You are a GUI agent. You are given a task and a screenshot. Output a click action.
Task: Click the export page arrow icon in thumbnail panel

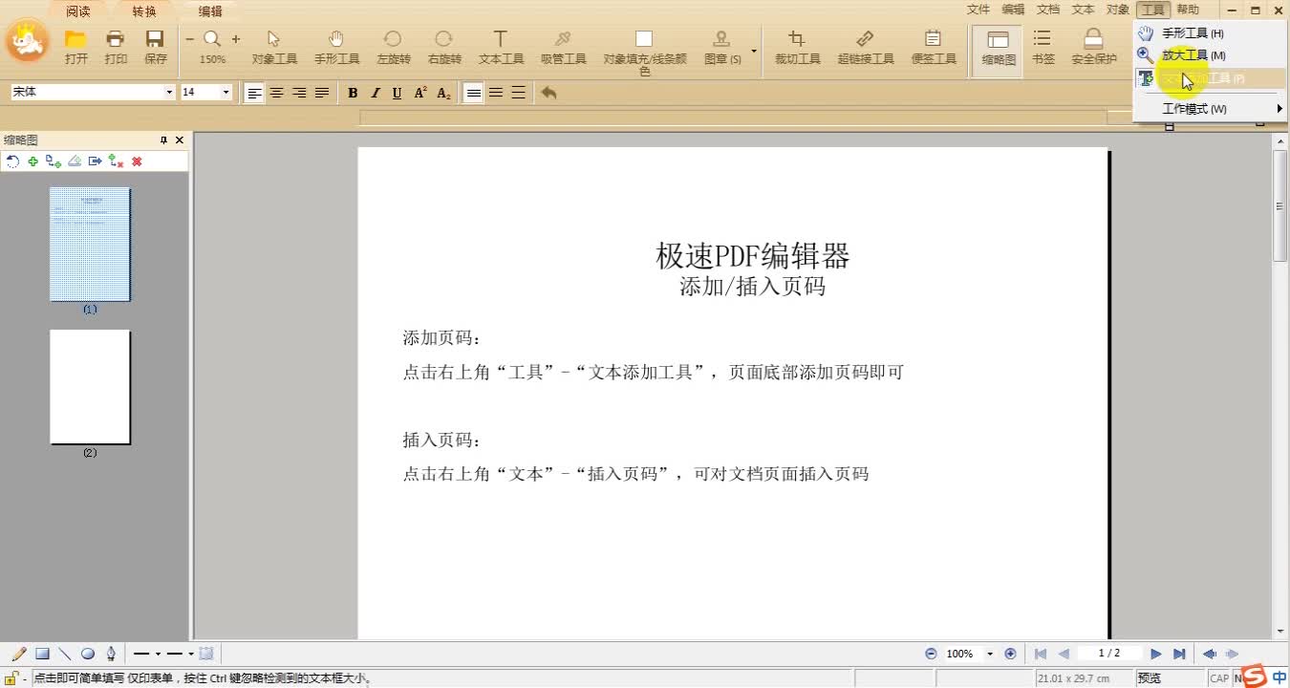coord(95,161)
